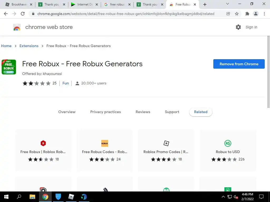Click the 20,000+ users text
The height and width of the screenshot is (202, 270).
(x=94, y=83)
